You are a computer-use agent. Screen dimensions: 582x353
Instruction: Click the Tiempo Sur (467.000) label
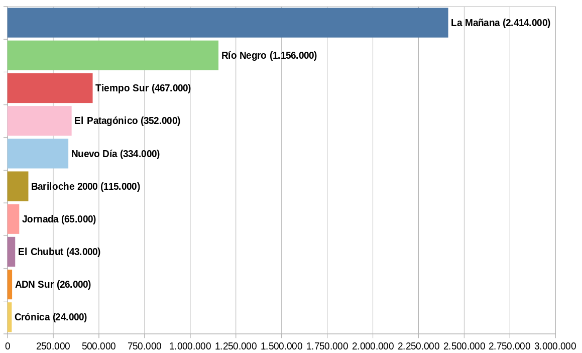pos(143,88)
